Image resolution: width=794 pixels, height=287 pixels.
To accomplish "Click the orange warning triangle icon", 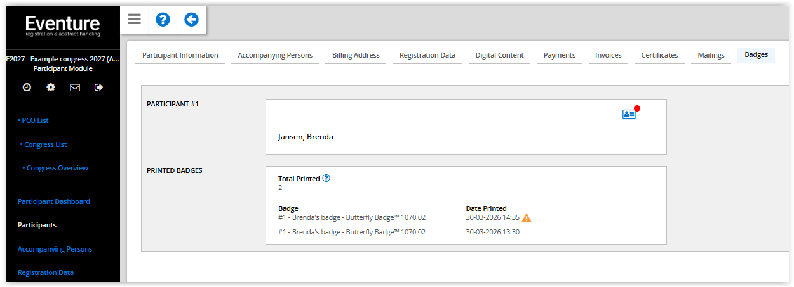I will (x=527, y=218).
